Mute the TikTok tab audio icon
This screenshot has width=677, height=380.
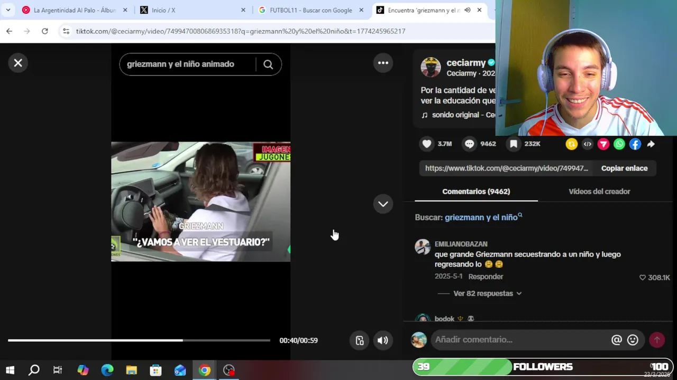[x=468, y=10]
